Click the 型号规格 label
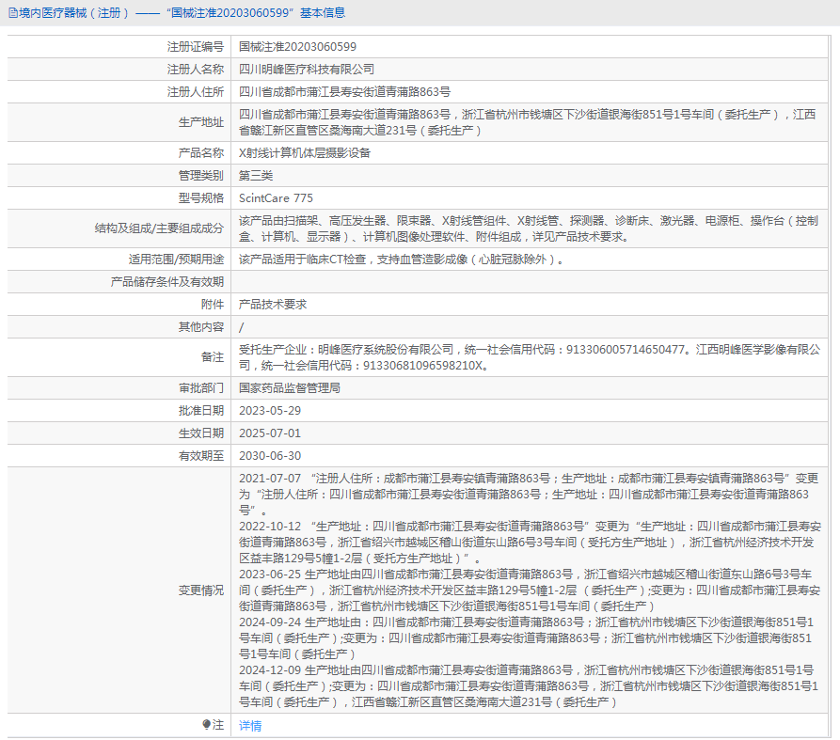 [x=201, y=197]
